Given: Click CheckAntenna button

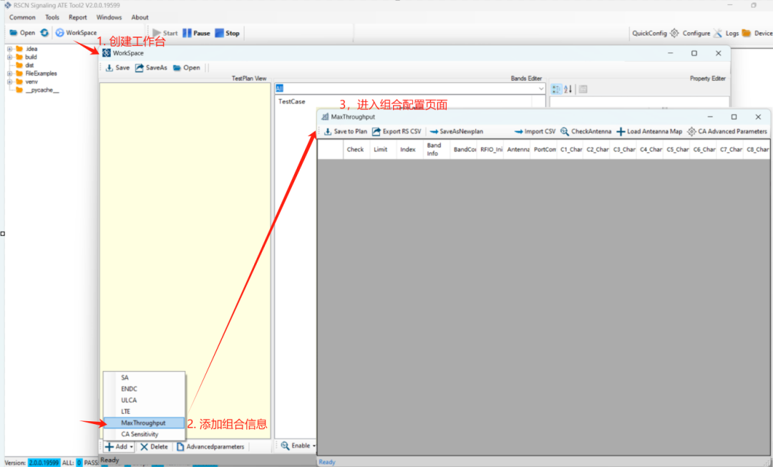Looking at the screenshot, I should tap(585, 131).
